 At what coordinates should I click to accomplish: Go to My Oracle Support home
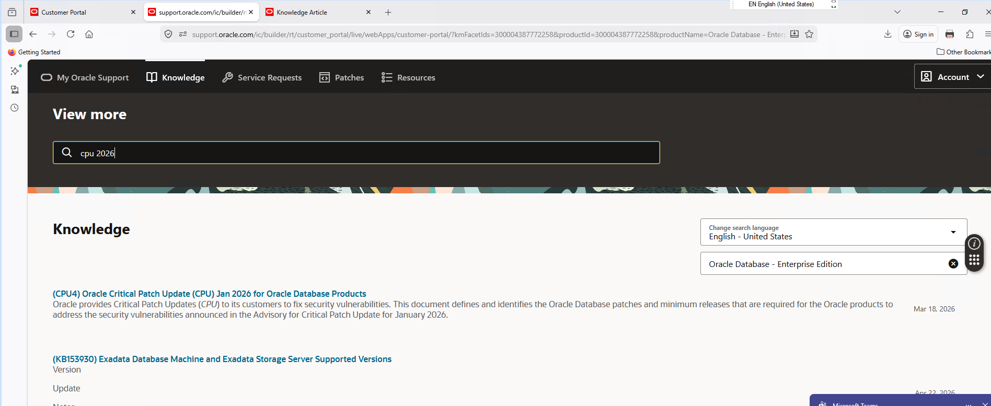pyautogui.click(x=85, y=77)
